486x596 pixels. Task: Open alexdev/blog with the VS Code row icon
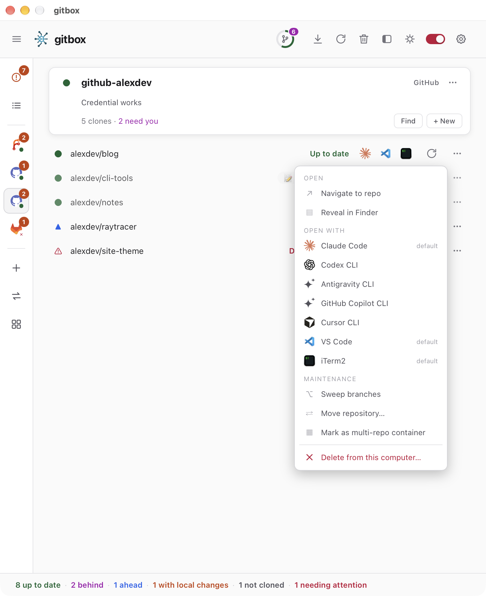[x=386, y=153]
